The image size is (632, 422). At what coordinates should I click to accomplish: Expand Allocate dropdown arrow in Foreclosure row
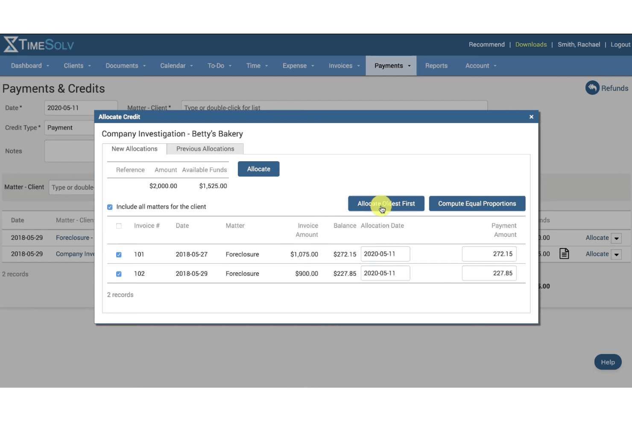pyautogui.click(x=616, y=239)
